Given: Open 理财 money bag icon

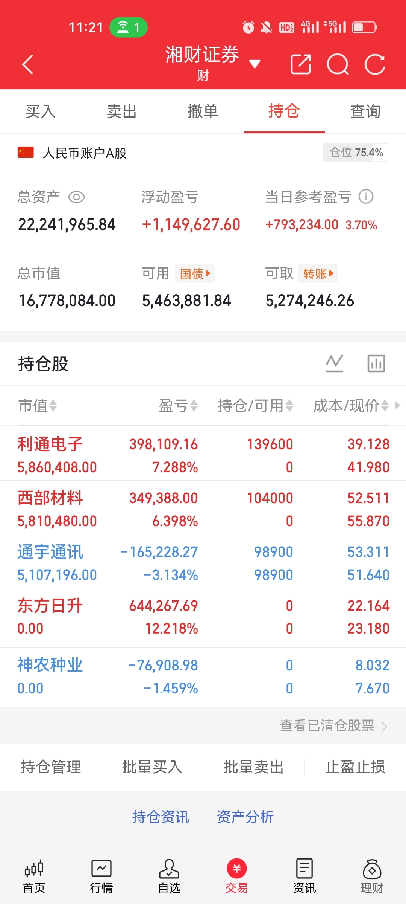Looking at the screenshot, I should tap(372, 877).
